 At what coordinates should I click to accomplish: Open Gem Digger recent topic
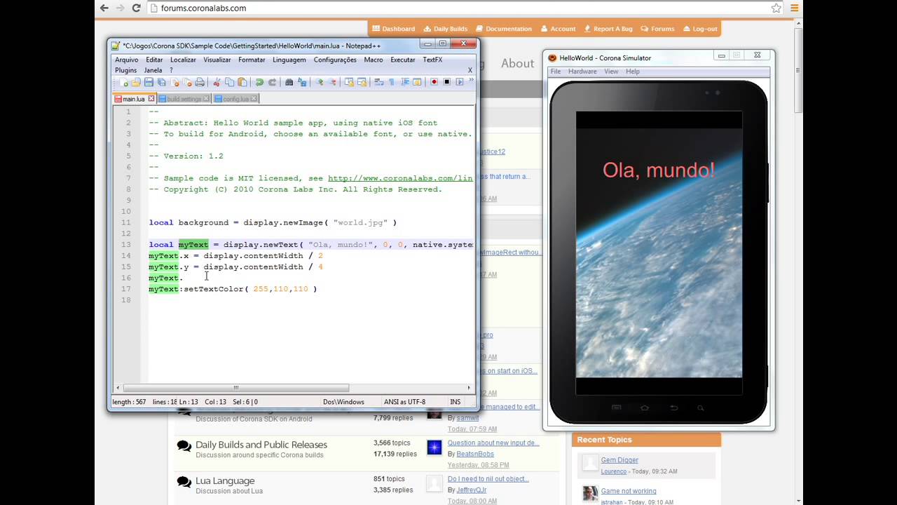click(x=619, y=460)
